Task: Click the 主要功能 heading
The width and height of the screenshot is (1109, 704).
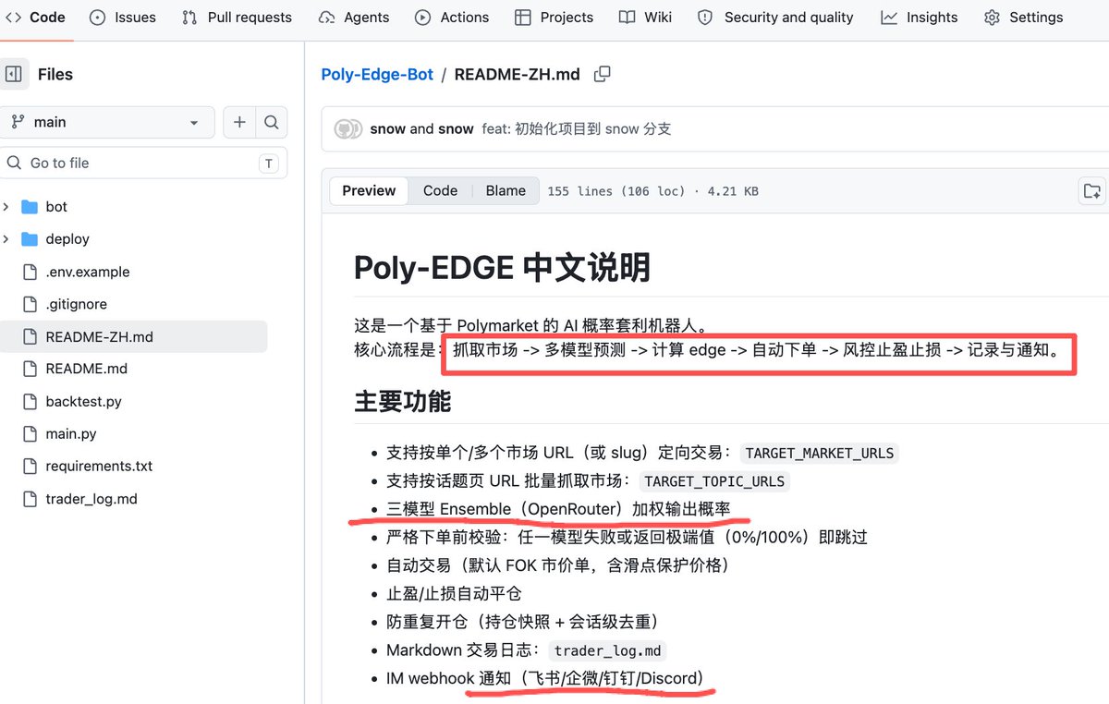Action: click(x=403, y=401)
